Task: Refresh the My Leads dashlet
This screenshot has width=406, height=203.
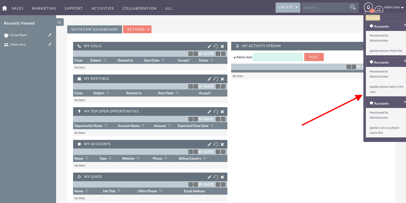Action: [x=216, y=177]
